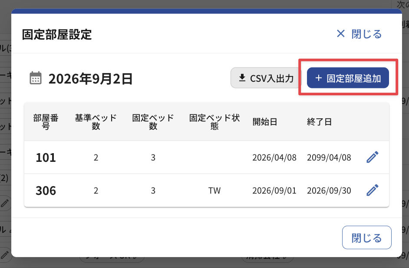This screenshot has width=409, height=268.
Task: Edit room 101 with its pencil icon
Action: click(x=372, y=157)
